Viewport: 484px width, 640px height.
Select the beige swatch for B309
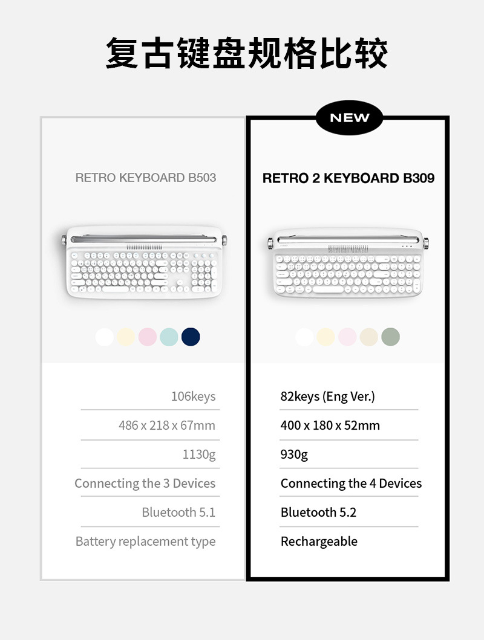[x=368, y=337]
